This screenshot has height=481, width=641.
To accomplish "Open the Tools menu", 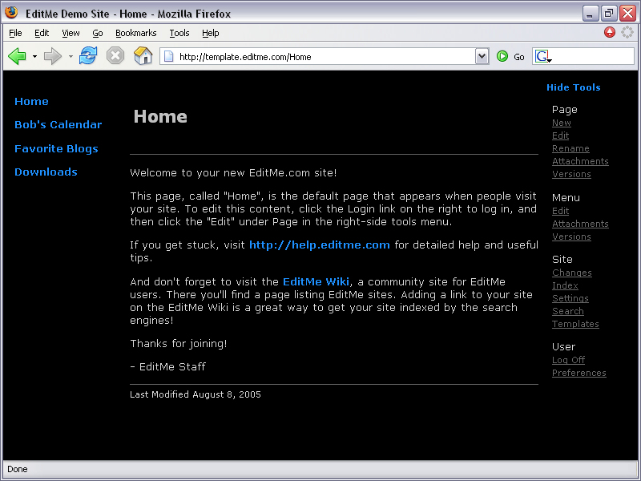I will coord(179,33).
